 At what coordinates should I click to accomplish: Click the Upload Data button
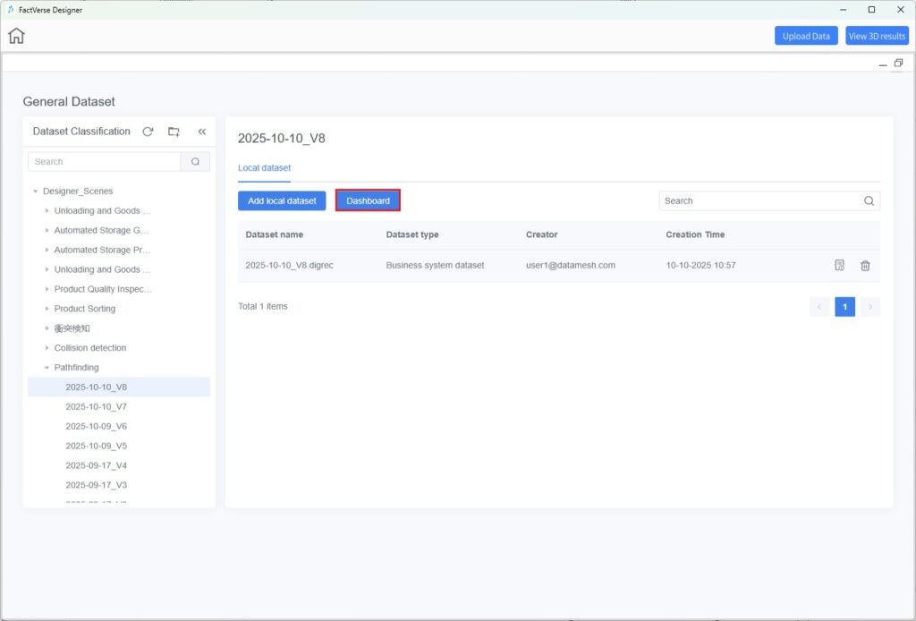click(x=806, y=36)
